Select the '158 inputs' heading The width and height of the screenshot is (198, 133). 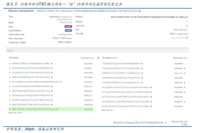click(14, 58)
